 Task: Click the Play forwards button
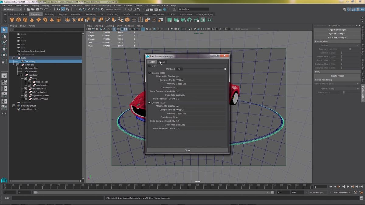click(x=348, y=187)
